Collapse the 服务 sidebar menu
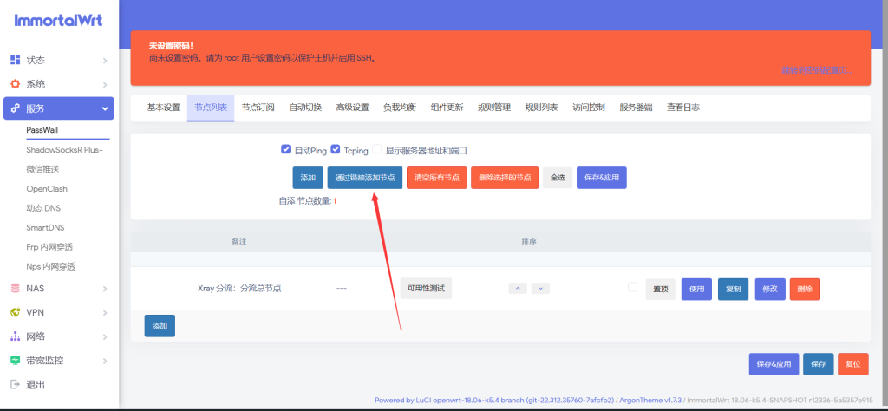888x411 pixels. [x=105, y=108]
